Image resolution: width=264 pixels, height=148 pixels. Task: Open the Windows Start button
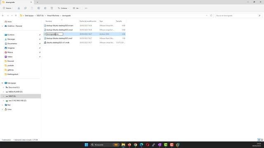pos(86,145)
